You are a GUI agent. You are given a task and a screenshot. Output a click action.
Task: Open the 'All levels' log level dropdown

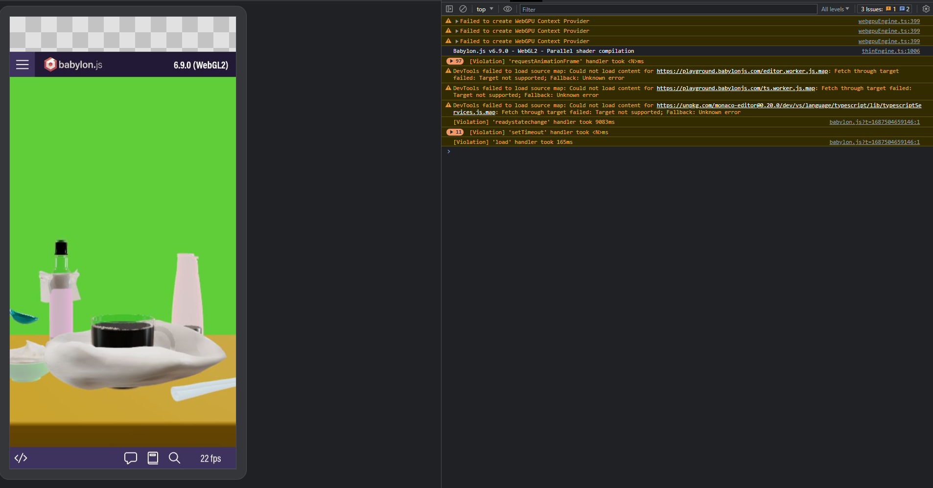click(835, 9)
